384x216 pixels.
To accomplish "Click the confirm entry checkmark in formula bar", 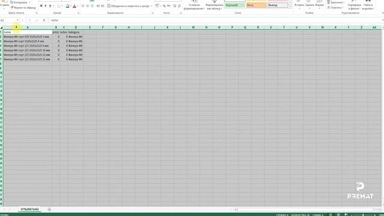I will [x=37, y=20].
